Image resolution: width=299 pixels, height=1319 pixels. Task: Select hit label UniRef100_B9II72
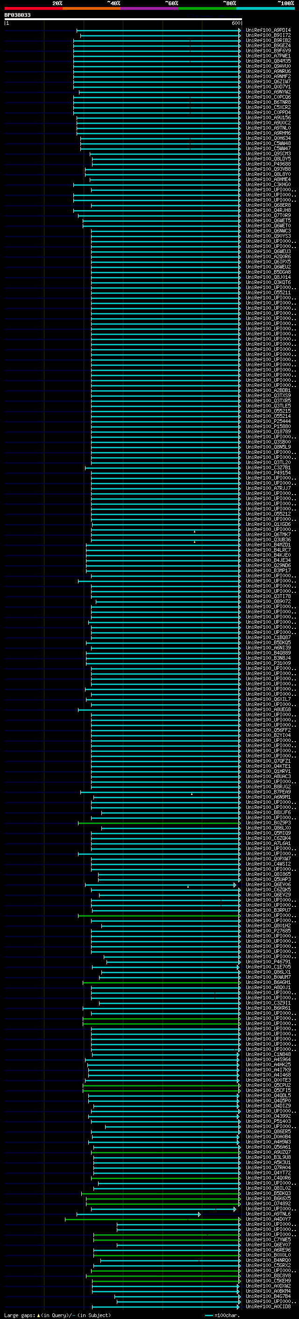coord(268,36)
